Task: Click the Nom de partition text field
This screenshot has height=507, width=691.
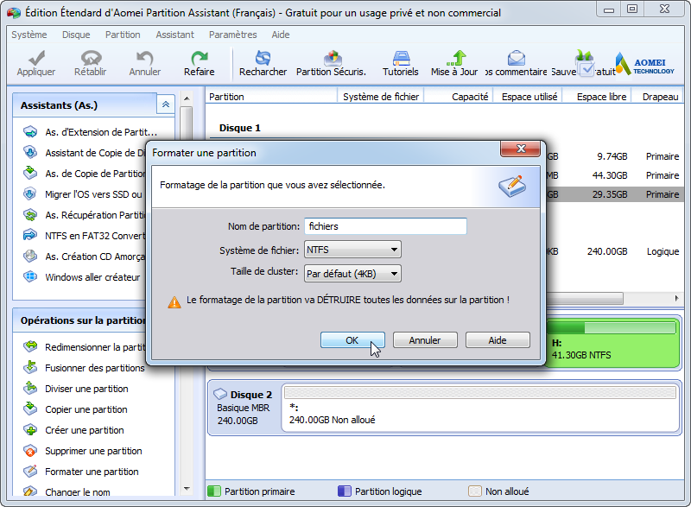Action: (x=385, y=226)
